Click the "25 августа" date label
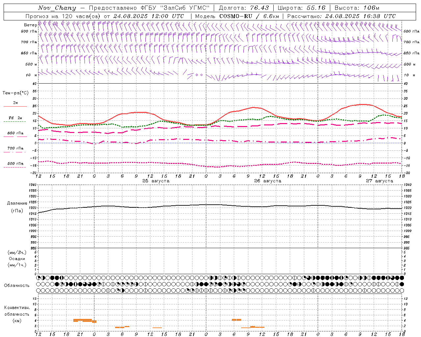Viewport: 421px width, 337px height. (x=156, y=181)
